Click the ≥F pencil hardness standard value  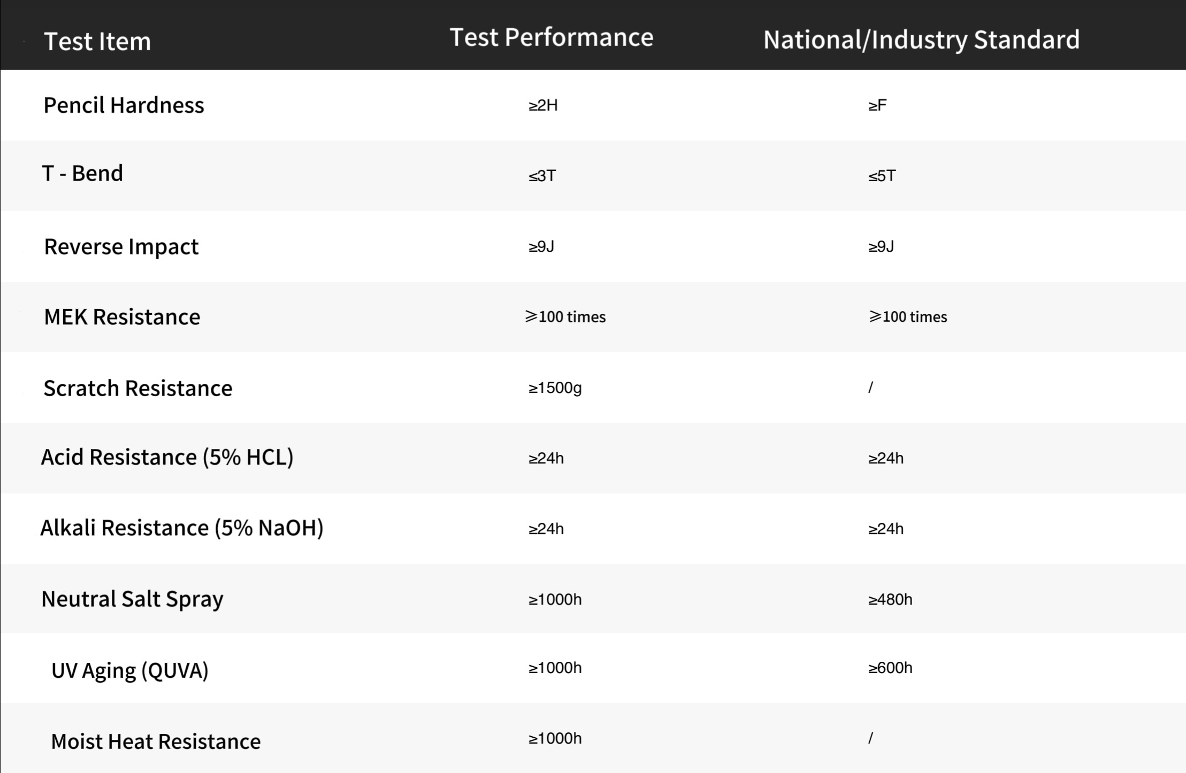[x=877, y=105]
